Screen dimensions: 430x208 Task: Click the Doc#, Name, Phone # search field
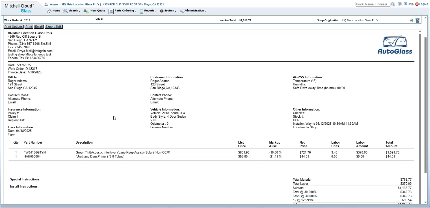(373, 4)
